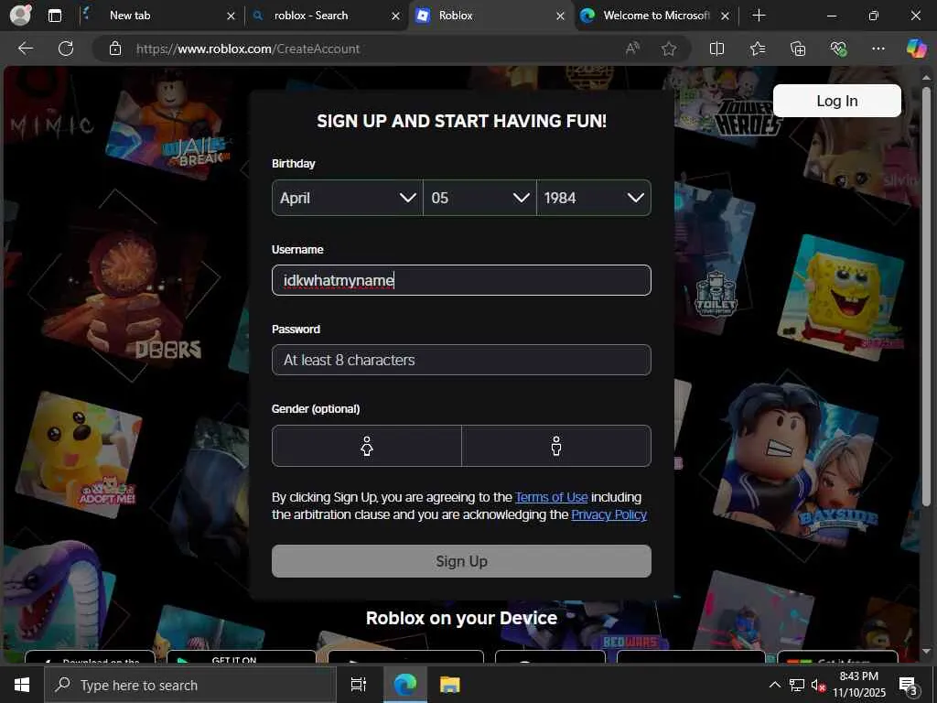Activate Read aloud icon in address bar

pos(632,49)
